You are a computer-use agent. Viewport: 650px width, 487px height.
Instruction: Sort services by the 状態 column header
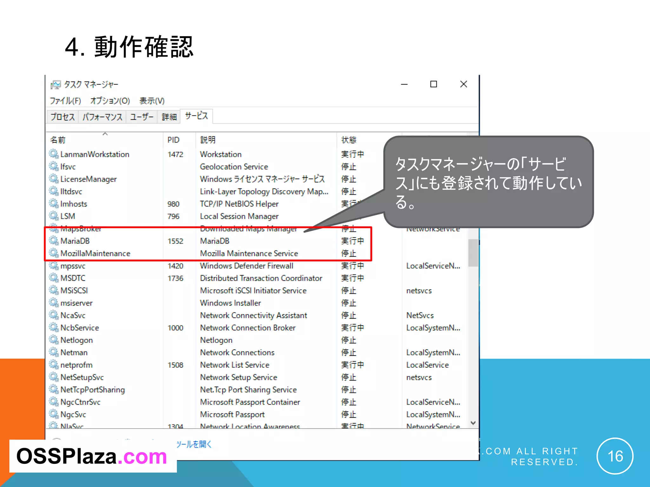[x=348, y=140]
